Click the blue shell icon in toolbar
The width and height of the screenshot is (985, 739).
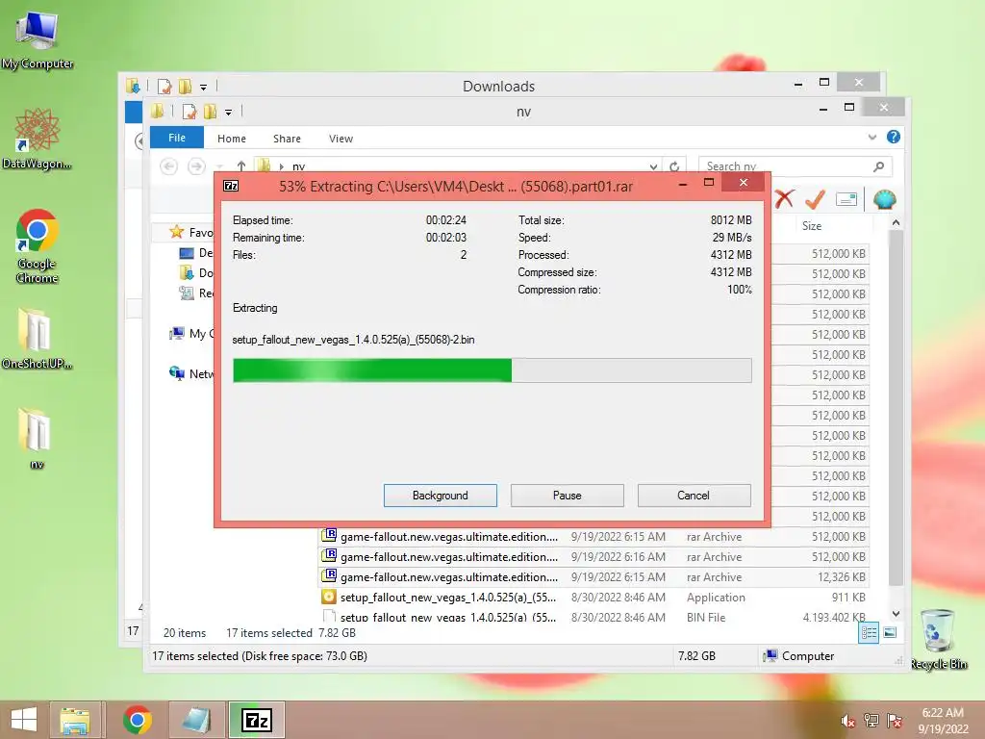[x=885, y=199]
